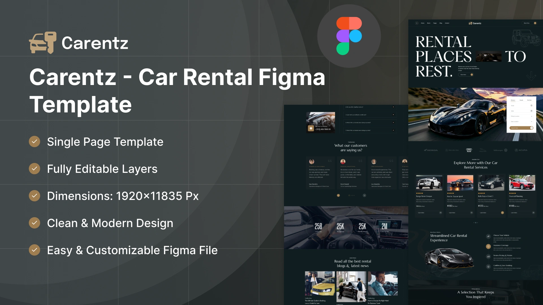Screen dimensions: 543x305
Task: Select the Home menu item in preview navbar
Action: click(423, 23)
